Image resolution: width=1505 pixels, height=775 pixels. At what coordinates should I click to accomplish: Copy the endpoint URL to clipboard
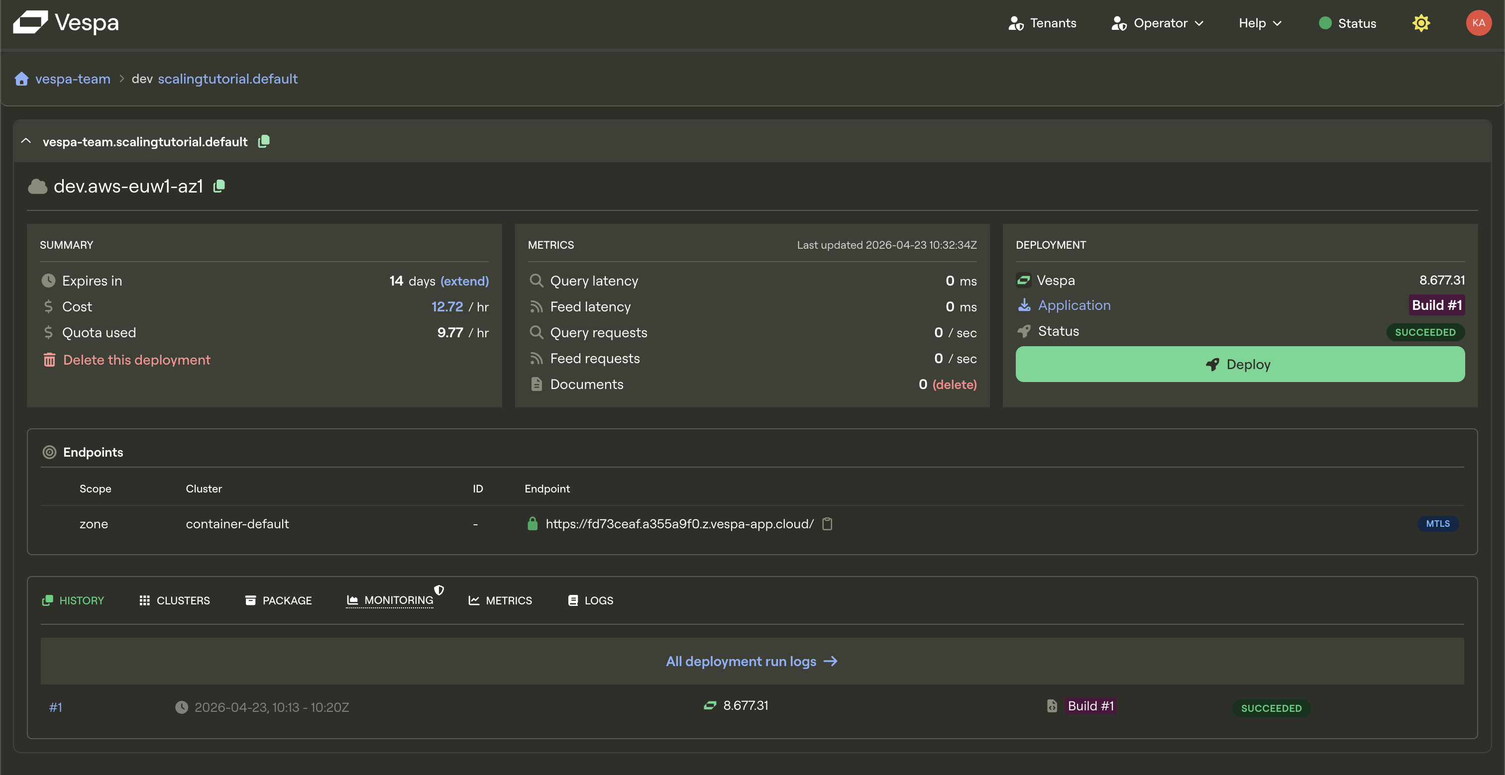click(827, 524)
